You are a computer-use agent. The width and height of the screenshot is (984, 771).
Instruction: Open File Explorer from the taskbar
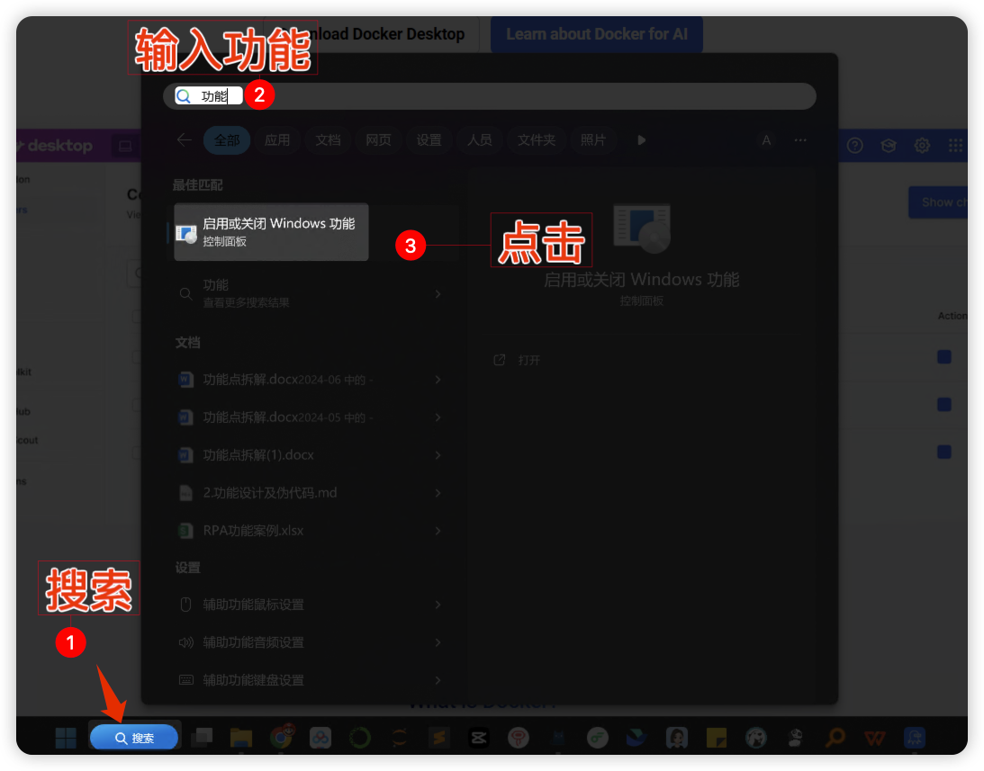coord(241,738)
